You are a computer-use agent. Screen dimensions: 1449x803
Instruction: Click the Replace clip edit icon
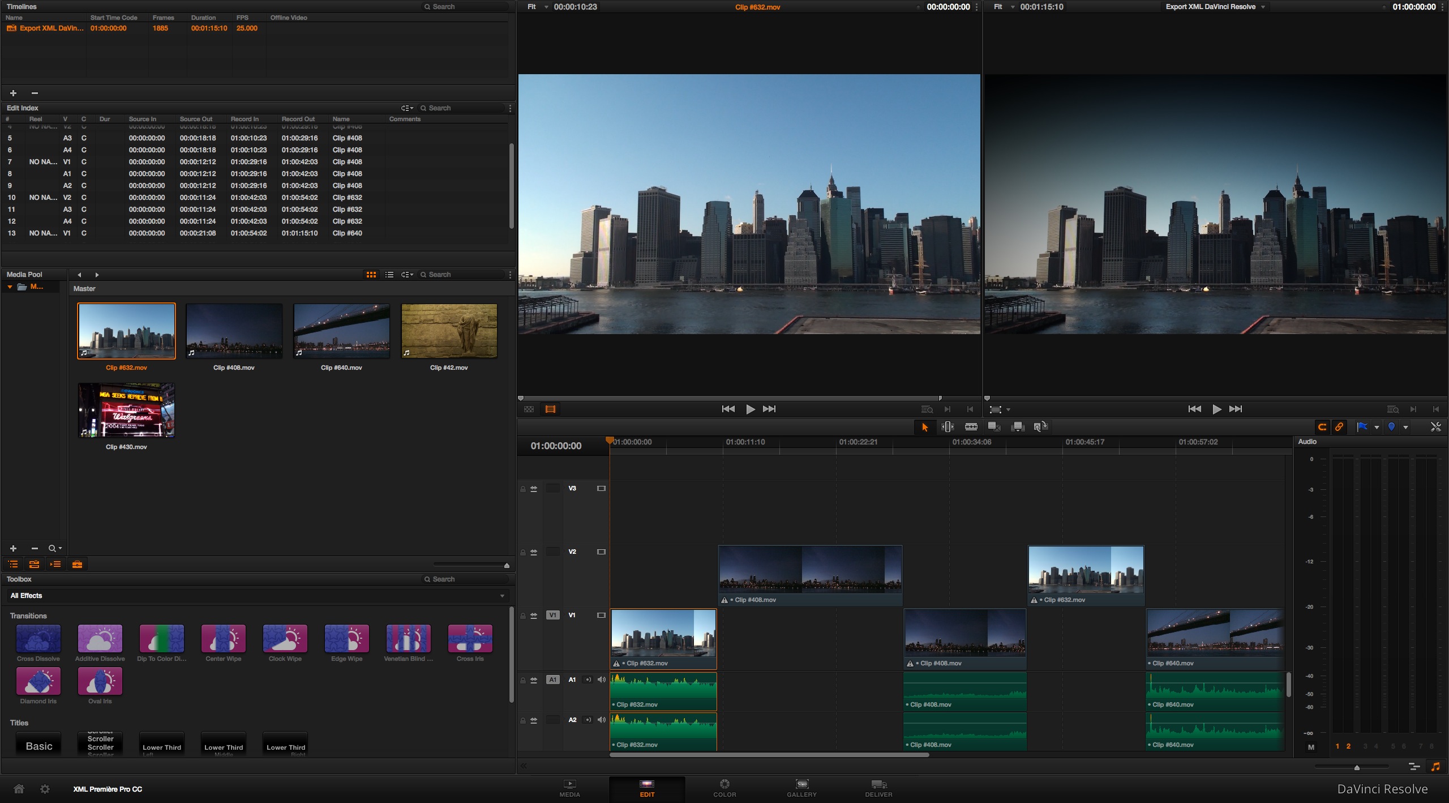click(1040, 427)
